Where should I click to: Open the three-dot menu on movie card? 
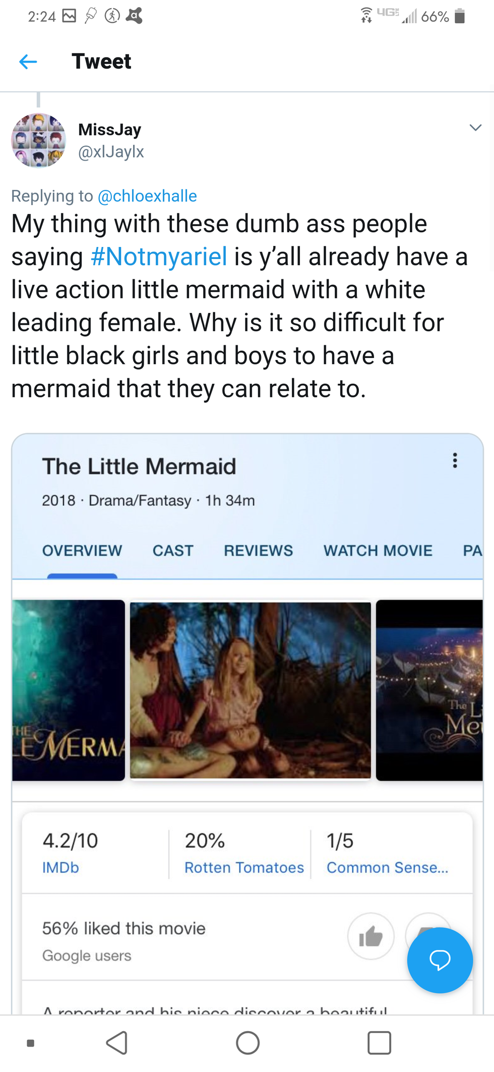(x=455, y=460)
